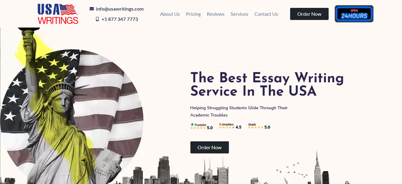Click the mobile phone icon

(x=97, y=19)
